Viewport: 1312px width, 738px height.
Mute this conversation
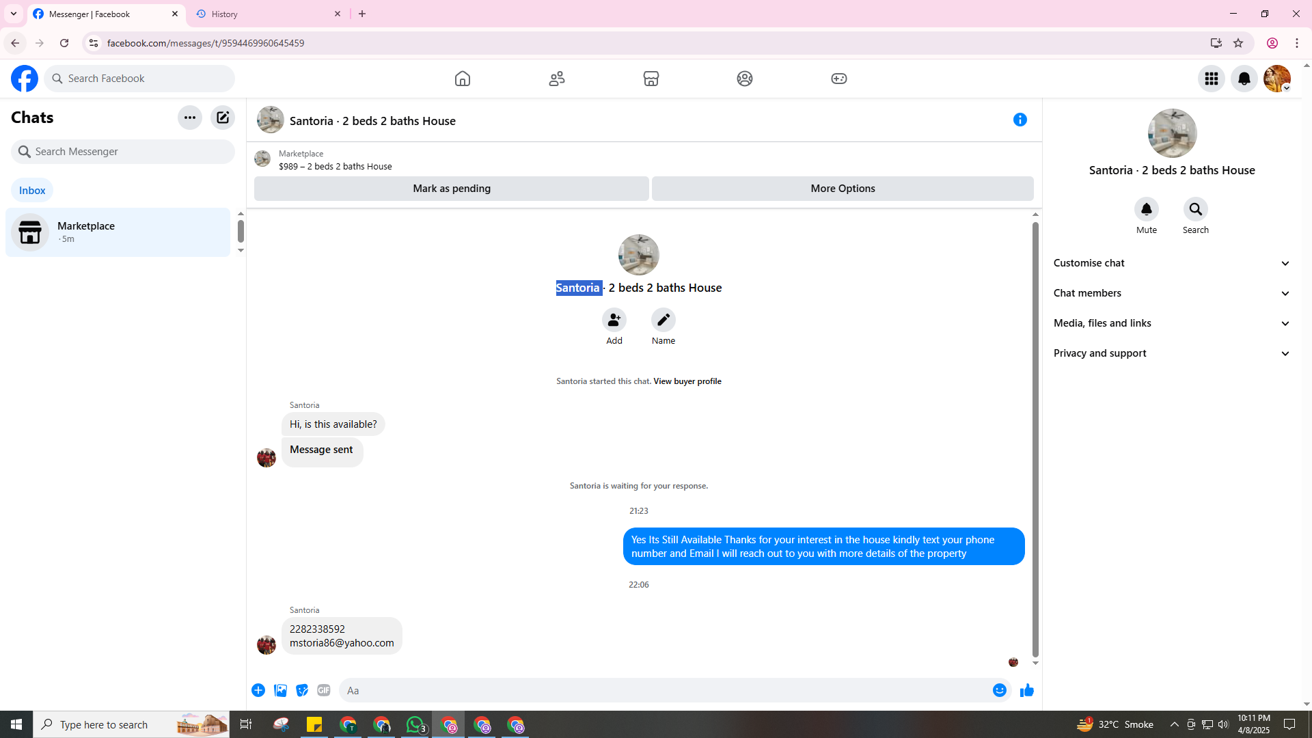[1146, 209]
